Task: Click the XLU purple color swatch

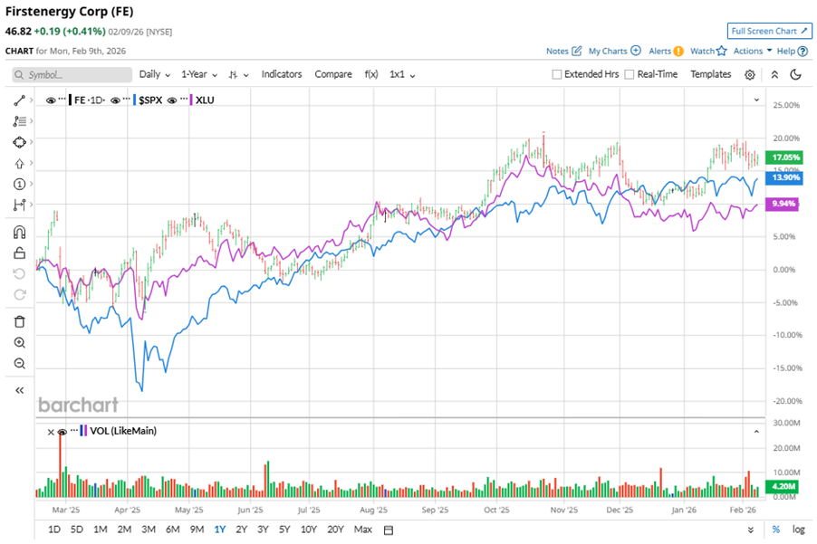Action: coord(191,100)
